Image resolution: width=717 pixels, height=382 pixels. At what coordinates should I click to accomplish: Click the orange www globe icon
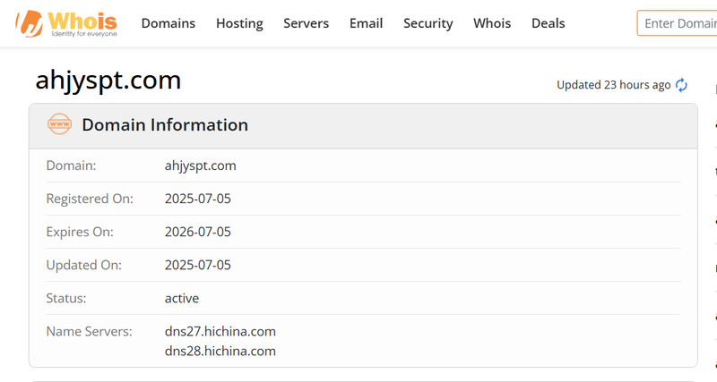point(59,124)
